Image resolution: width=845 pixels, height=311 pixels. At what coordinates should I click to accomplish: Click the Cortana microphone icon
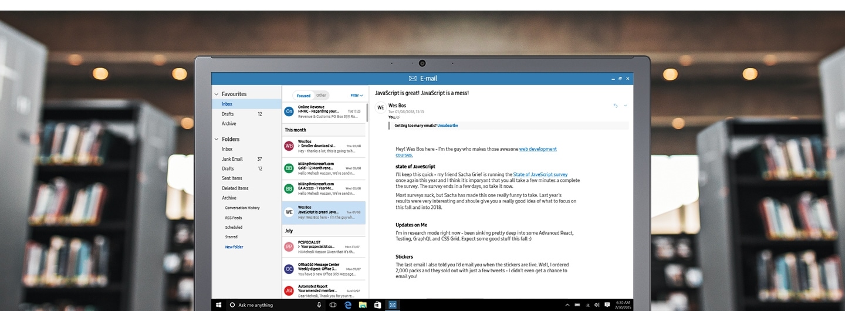click(x=319, y=305)
